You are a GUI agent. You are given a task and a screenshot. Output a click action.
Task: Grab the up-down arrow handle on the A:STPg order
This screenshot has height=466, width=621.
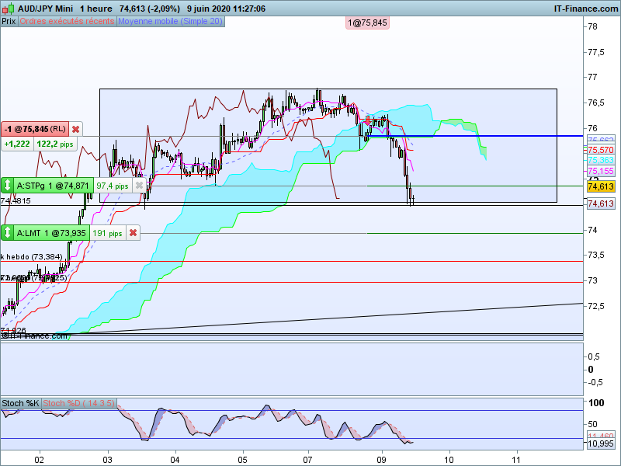[7, 186]
